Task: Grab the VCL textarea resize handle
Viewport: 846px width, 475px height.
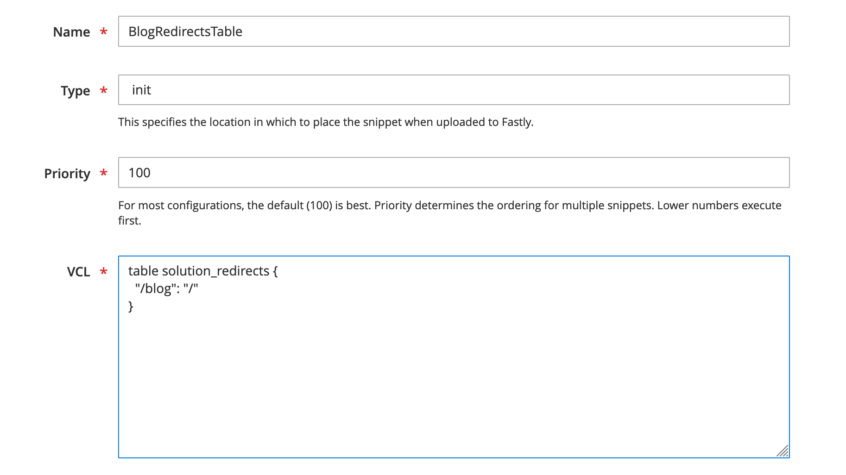Action: point(782,451)
